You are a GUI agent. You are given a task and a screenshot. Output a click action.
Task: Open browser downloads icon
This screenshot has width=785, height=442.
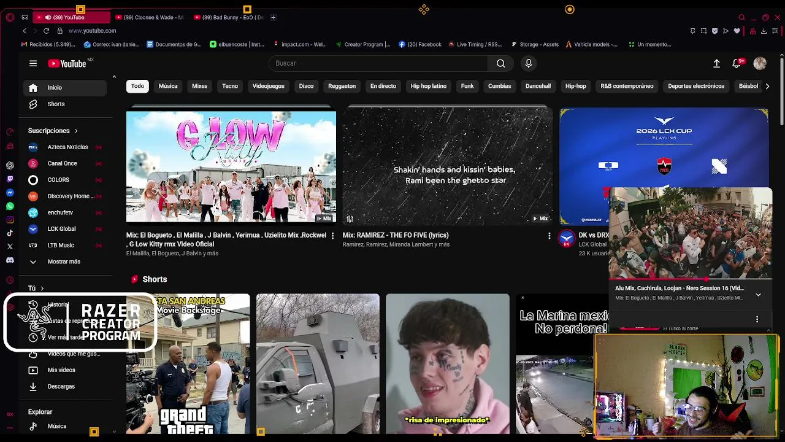pyautogui.click(x=764, y=31)
